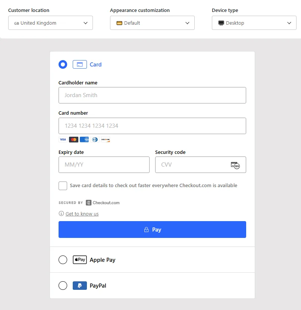Tick the Save card details checkbox
This screenshot has height=310, width=301.
point(63,186)
